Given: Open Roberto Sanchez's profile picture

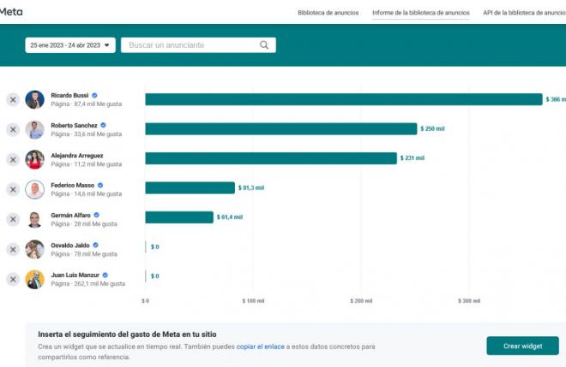Looking at the screenshot, I should tap(34, 129).
